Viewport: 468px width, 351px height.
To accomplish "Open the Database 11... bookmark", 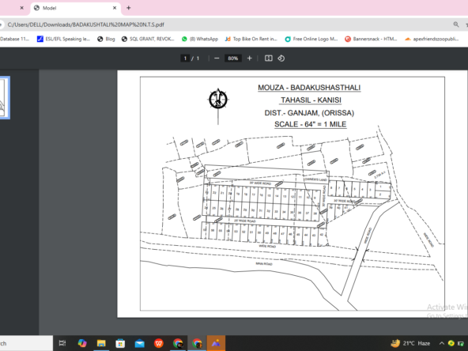I will pos(14,39).
